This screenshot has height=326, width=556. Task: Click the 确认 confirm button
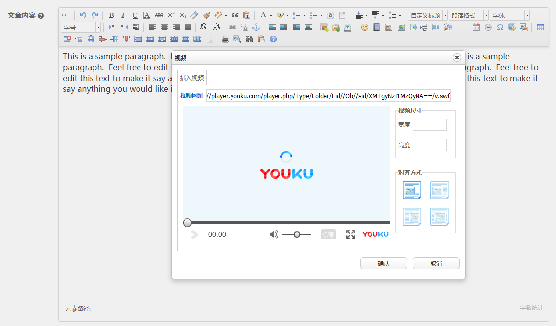tap(384, 263)
